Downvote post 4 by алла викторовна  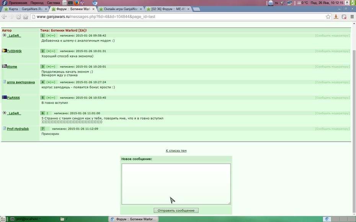click(x=53, y=82)
